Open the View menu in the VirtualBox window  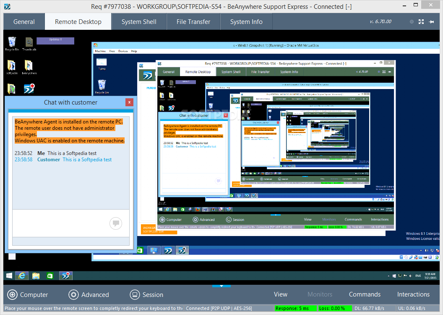pyautogui.click(x=112, y=51)
